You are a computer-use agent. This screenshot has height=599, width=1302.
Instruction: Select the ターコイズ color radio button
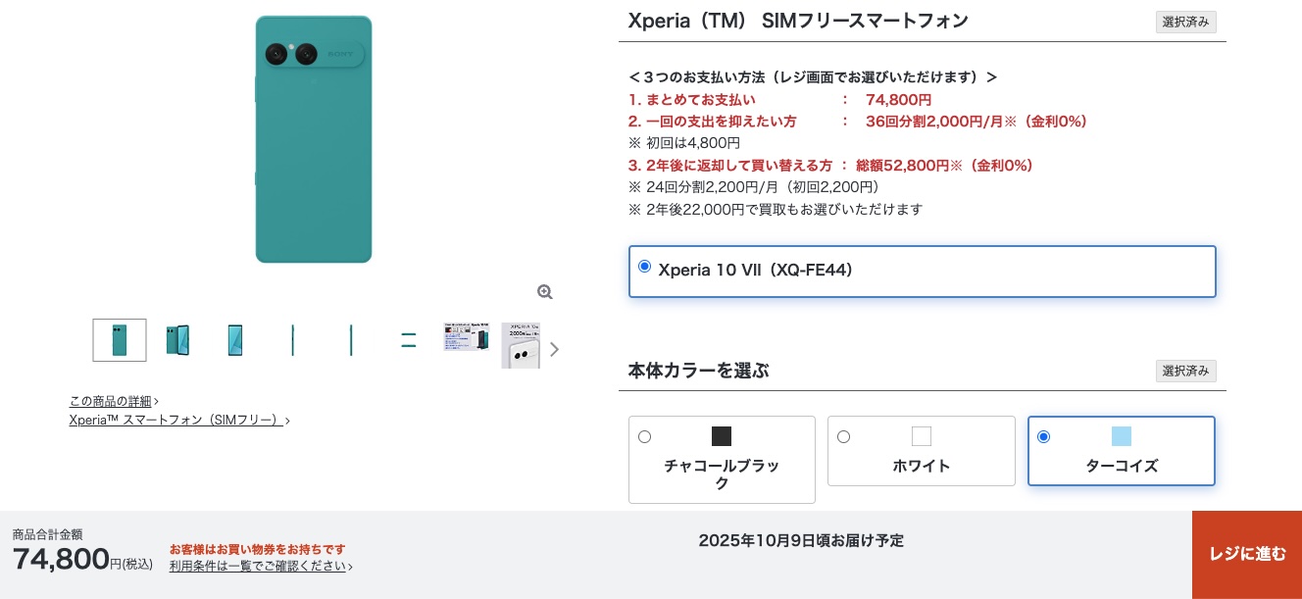(1043, 437)
